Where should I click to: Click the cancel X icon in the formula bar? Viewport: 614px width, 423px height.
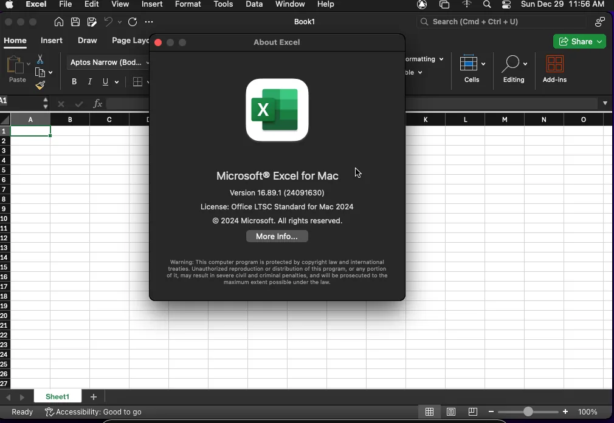click(x=61, y=104)
